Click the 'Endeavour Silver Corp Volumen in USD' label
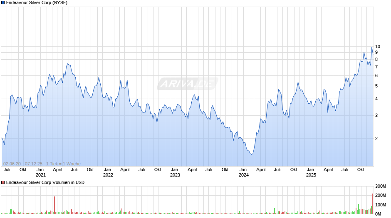391x218 pixels. coord(45,182)
